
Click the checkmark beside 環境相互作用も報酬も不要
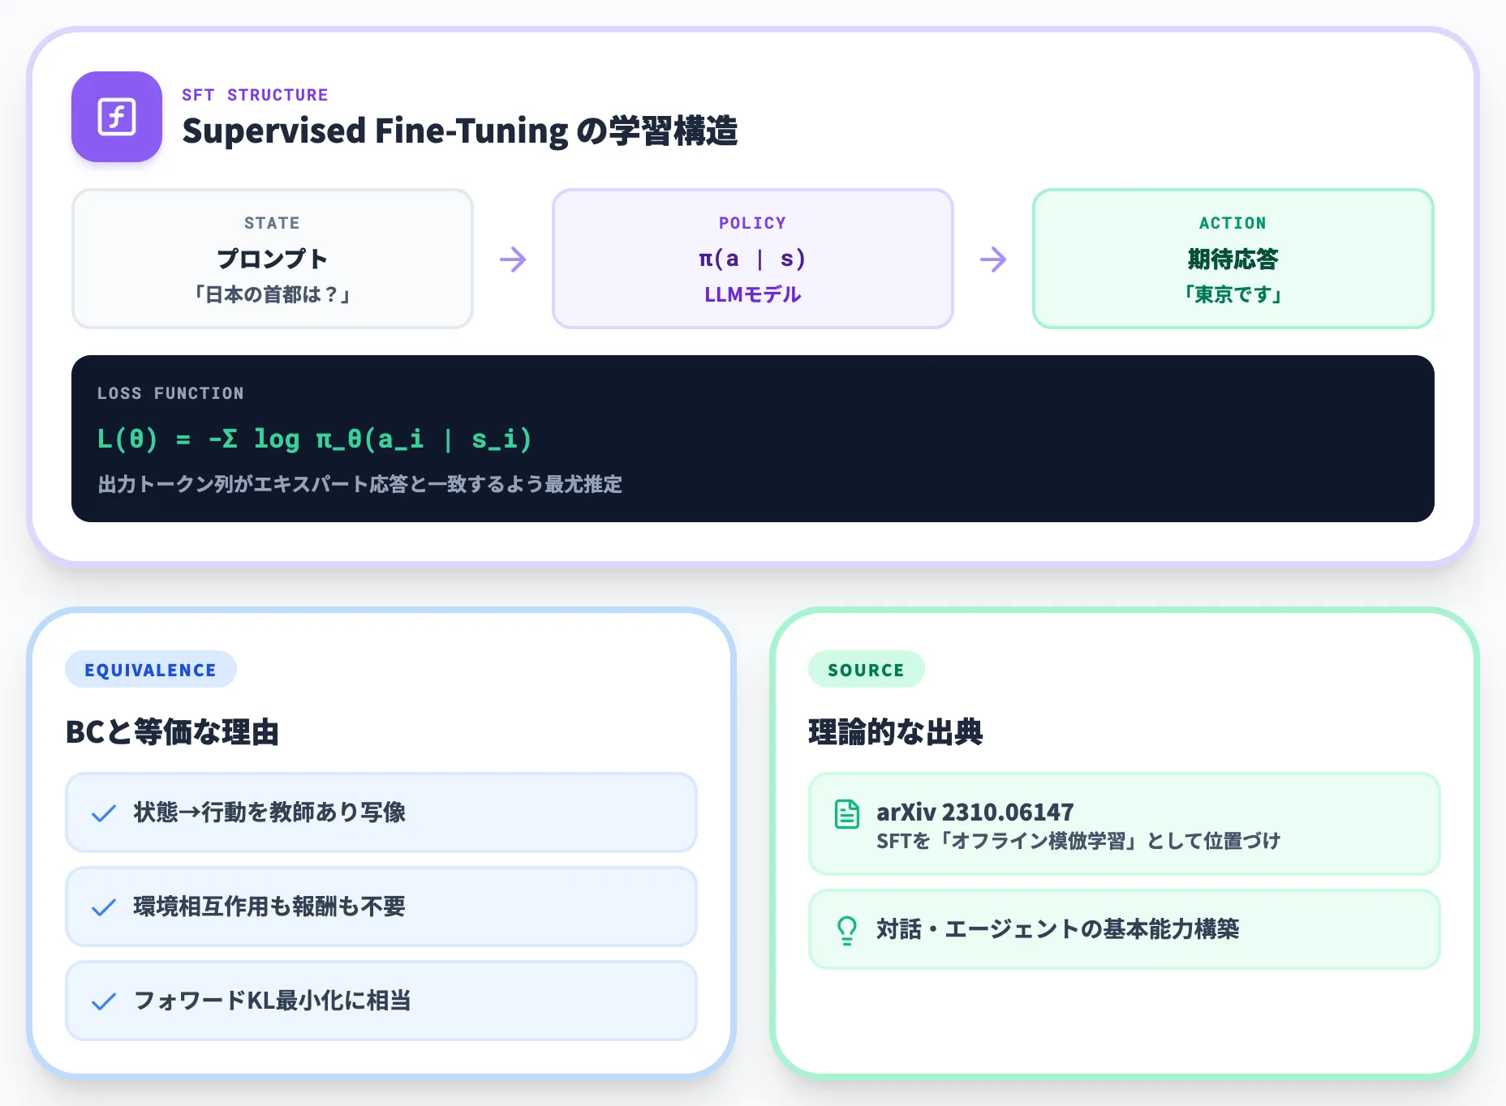(104, 907)
